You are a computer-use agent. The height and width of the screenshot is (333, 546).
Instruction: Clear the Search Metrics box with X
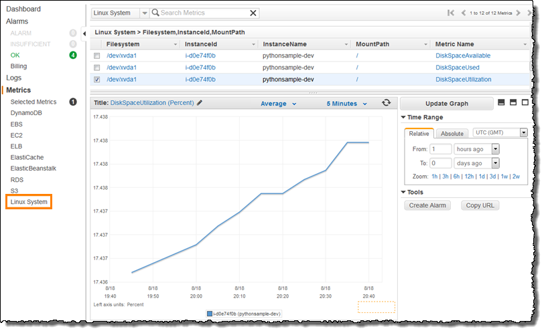(x=253, y=13)
